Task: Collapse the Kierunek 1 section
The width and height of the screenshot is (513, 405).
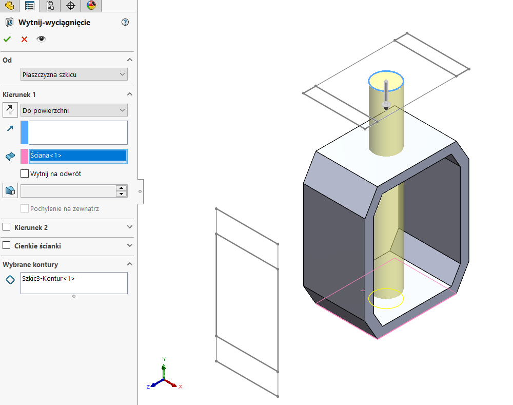Action: pyautogui.click(x=129, y=94)
